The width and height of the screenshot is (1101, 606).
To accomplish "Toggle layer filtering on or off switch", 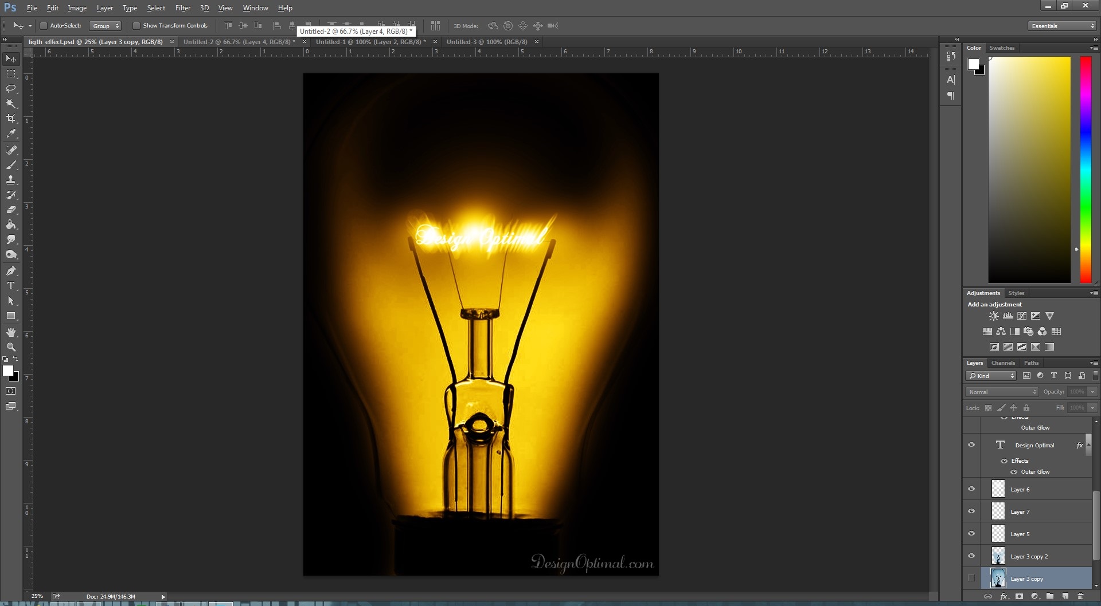I will (1095, 376).
